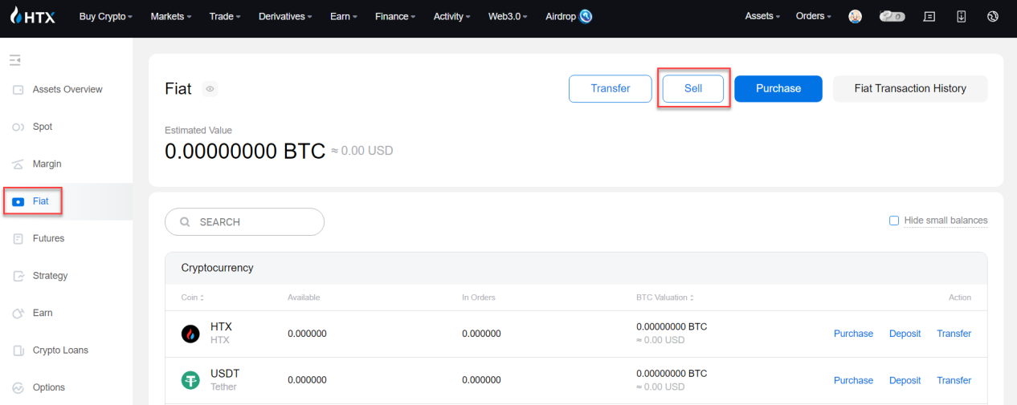
Task: Click Purchase link in HTX row
Action: coord(853,334)
